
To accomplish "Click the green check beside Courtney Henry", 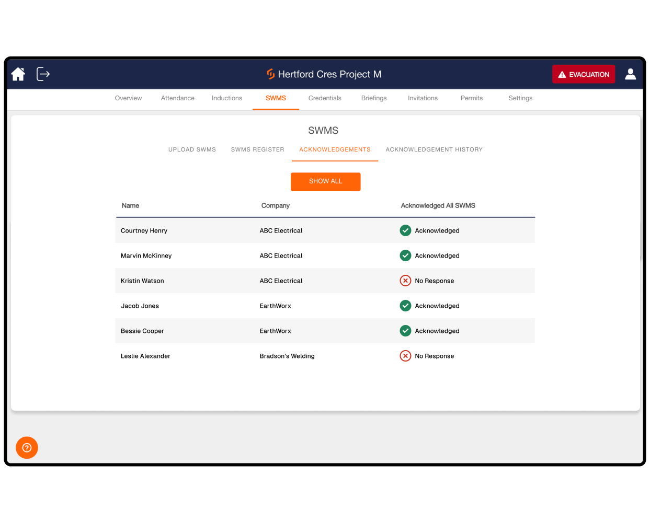I will point(405,230).
